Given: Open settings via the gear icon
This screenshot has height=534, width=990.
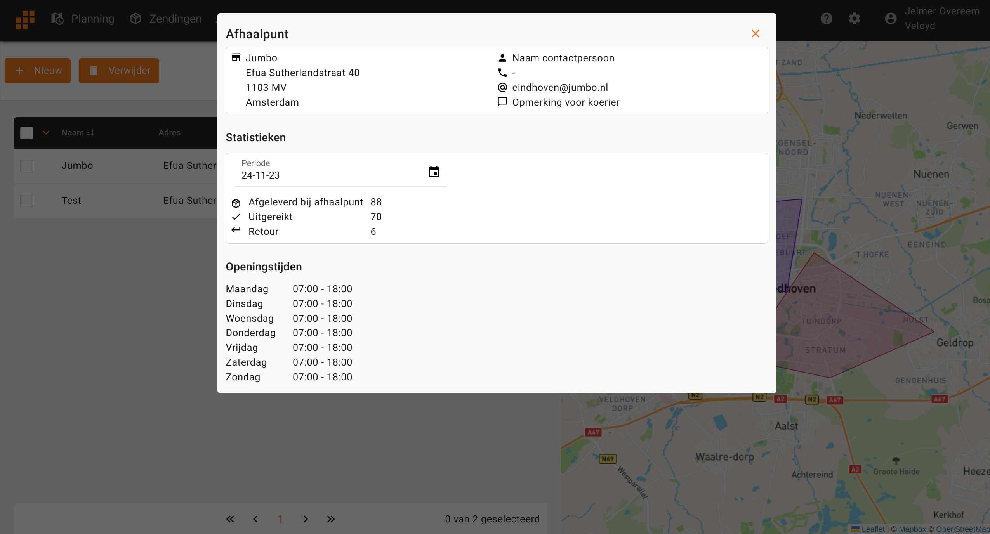Looking at the screenshot, I should pyautogui.click(x=854, y=18).
